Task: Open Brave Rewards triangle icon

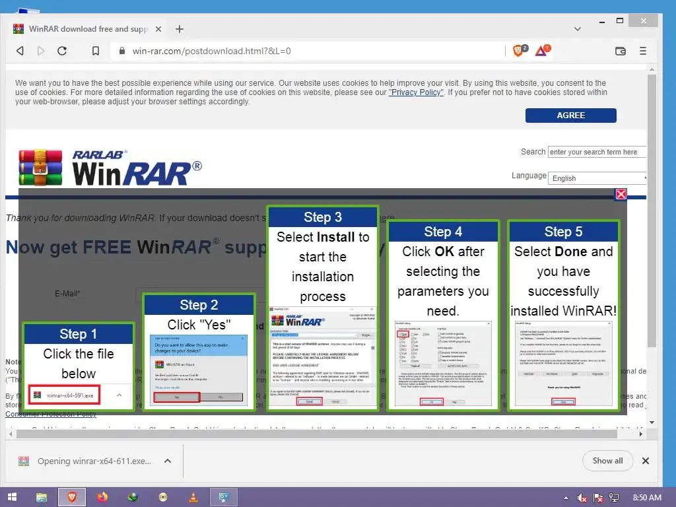Action: coord(543,50)
